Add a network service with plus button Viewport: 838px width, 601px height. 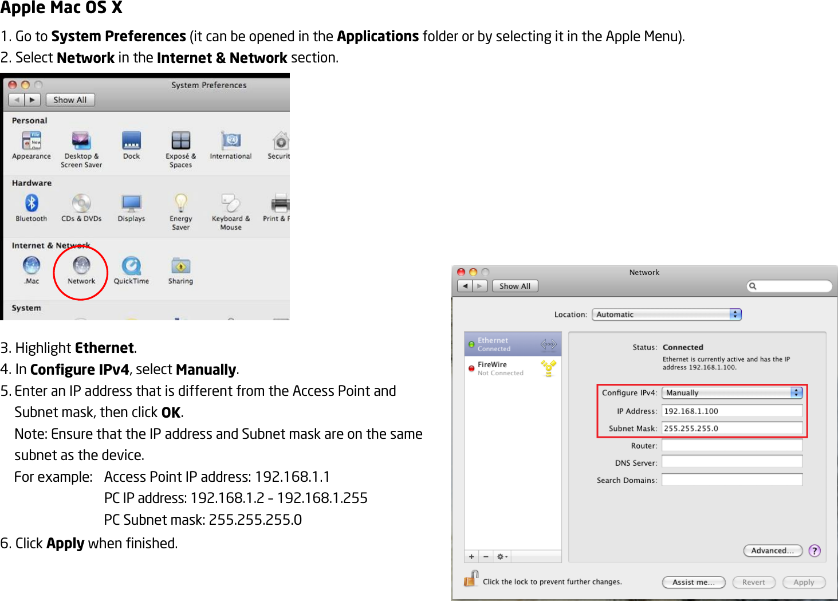coord(471,556)
